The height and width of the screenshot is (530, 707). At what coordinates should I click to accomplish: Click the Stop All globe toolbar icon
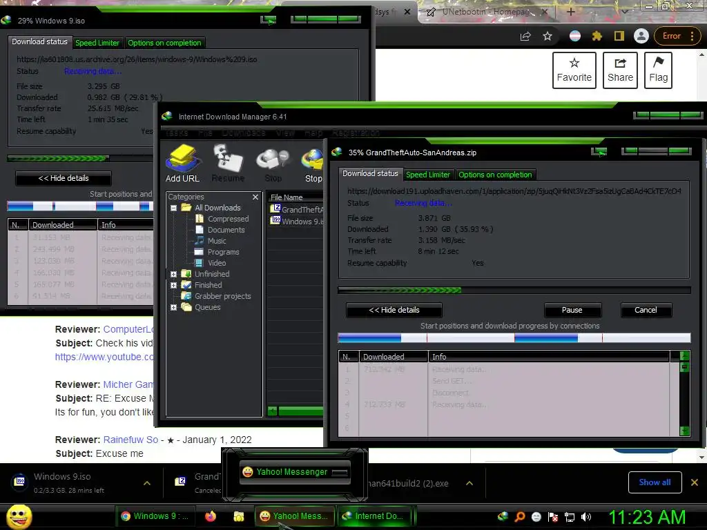pyautogui.click(x=313, y=164)
